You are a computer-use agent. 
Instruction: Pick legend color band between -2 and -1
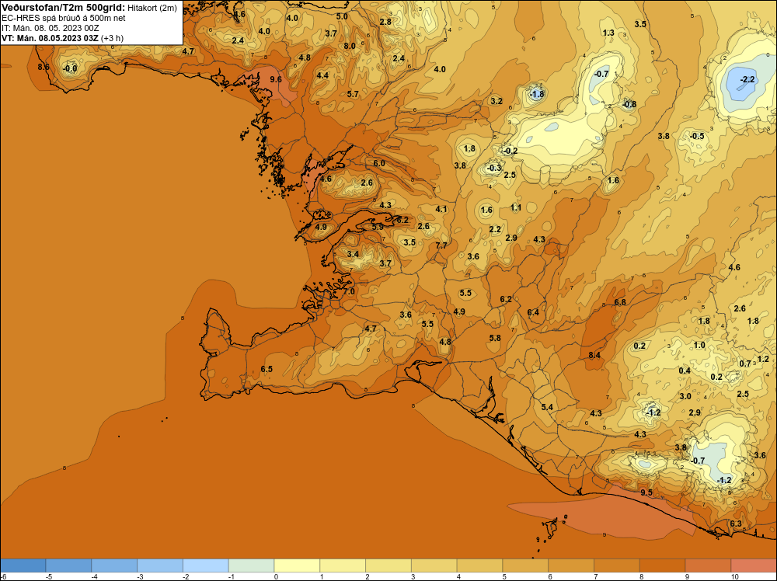pyautogui.click(x=206, y=565)
